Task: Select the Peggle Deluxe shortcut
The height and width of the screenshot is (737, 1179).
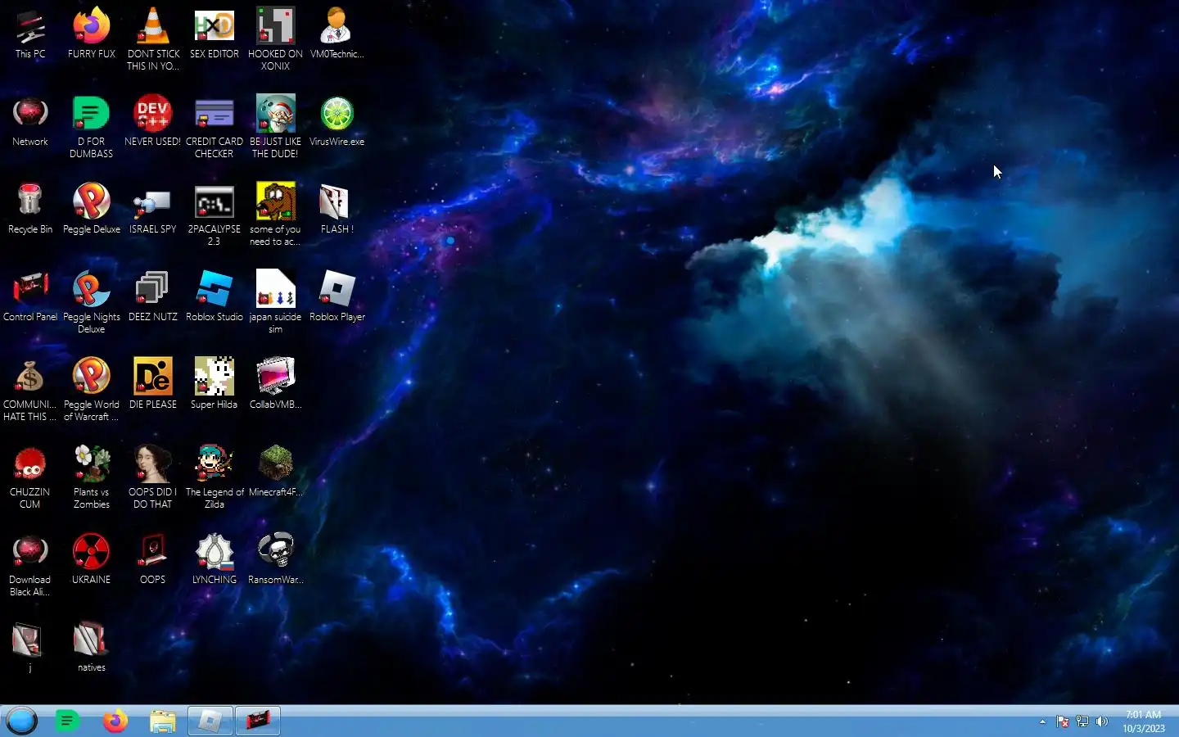Action: click(92, 210)
